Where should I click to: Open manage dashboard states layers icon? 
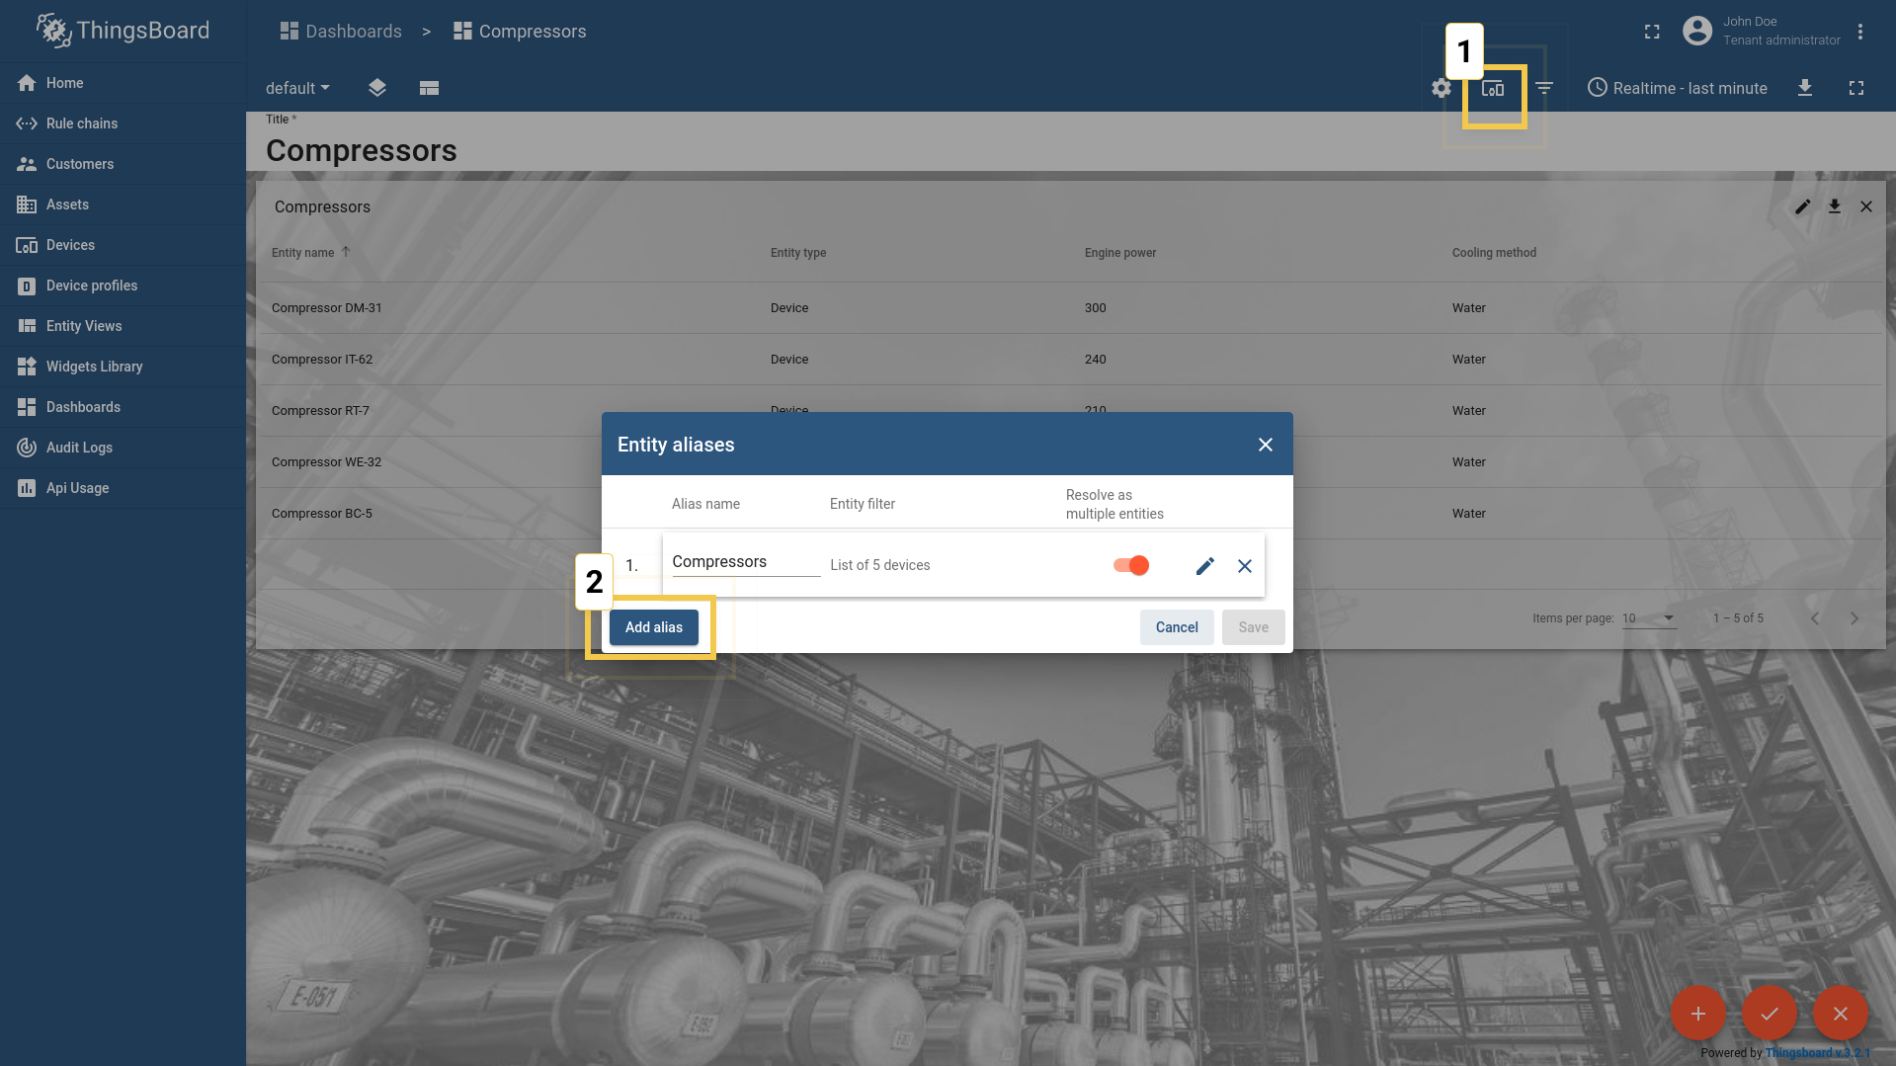point(377,88)
